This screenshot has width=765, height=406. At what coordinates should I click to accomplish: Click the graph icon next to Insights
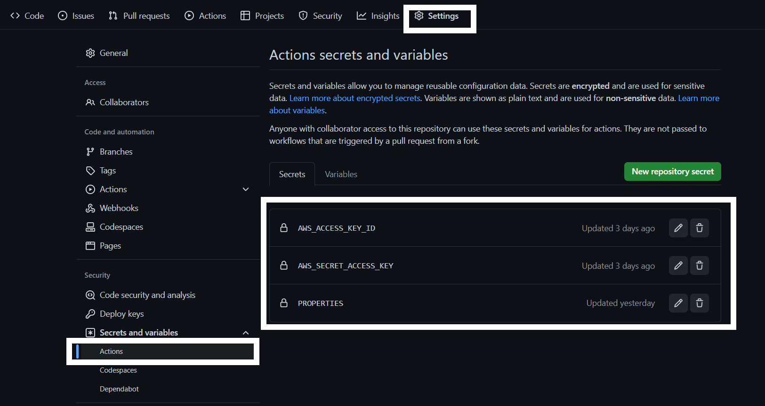pyautogui.click(x=362, y=16)
